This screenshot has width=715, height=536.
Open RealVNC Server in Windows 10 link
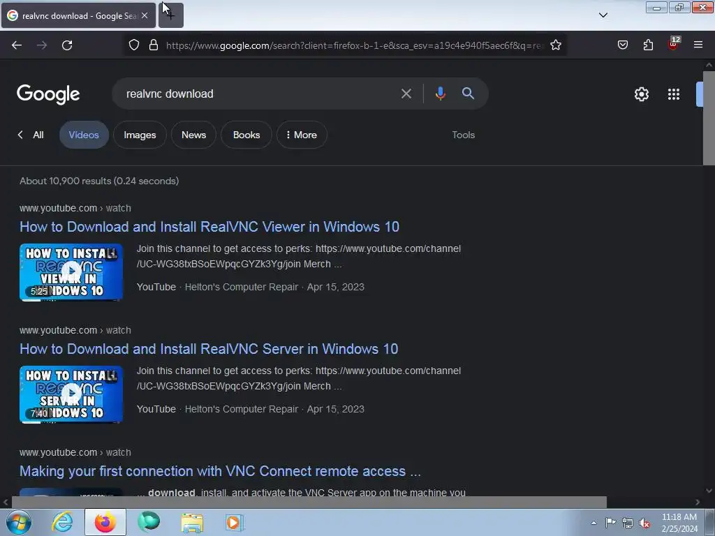tap(209, 349)
